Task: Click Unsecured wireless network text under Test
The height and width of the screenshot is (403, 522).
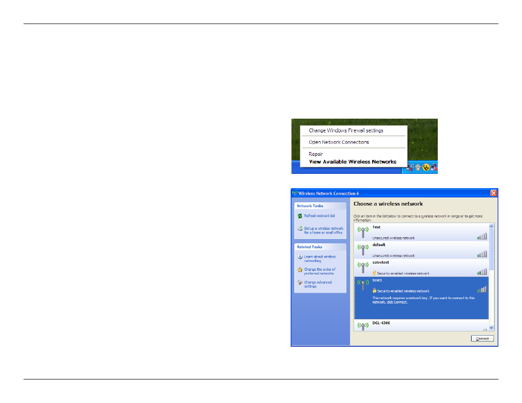Action: [x=393, y=238]
